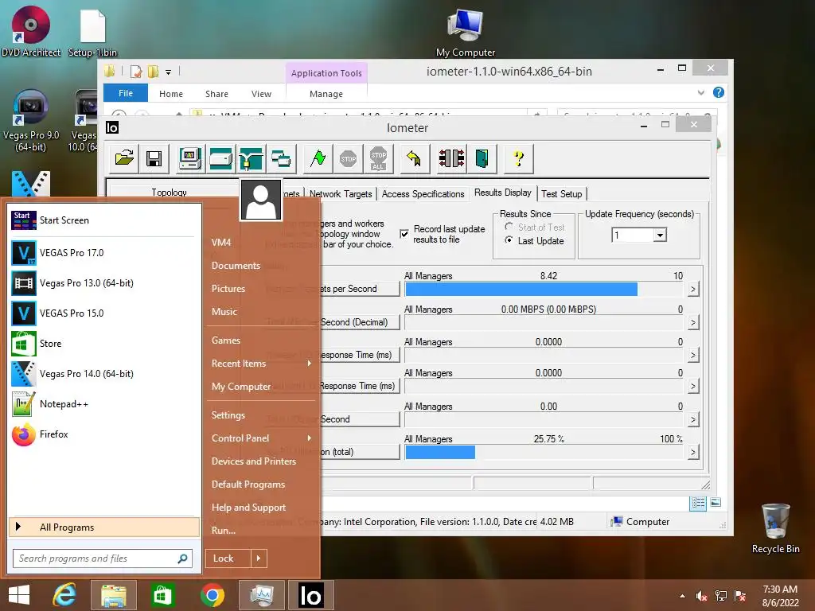Switch to Iometer taskbar icon
The height and width of the screenshot is (611, 815).
coord(311,595)
